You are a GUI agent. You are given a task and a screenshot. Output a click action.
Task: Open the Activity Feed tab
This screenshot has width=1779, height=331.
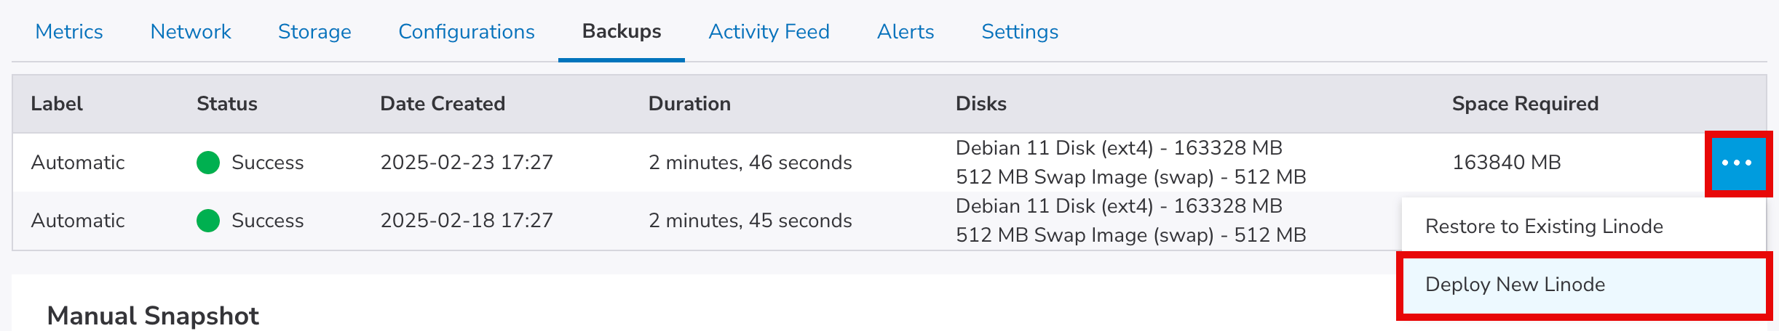tap(769, 32)
